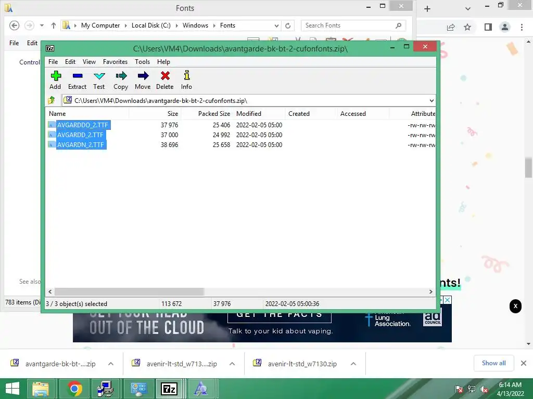Show Info for selected files
The image size is (533, 399).
pos(186,80)
